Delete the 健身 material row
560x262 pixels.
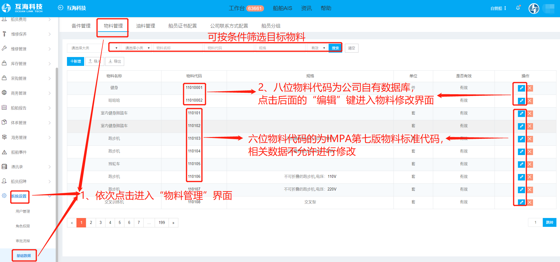coord(530,88)
